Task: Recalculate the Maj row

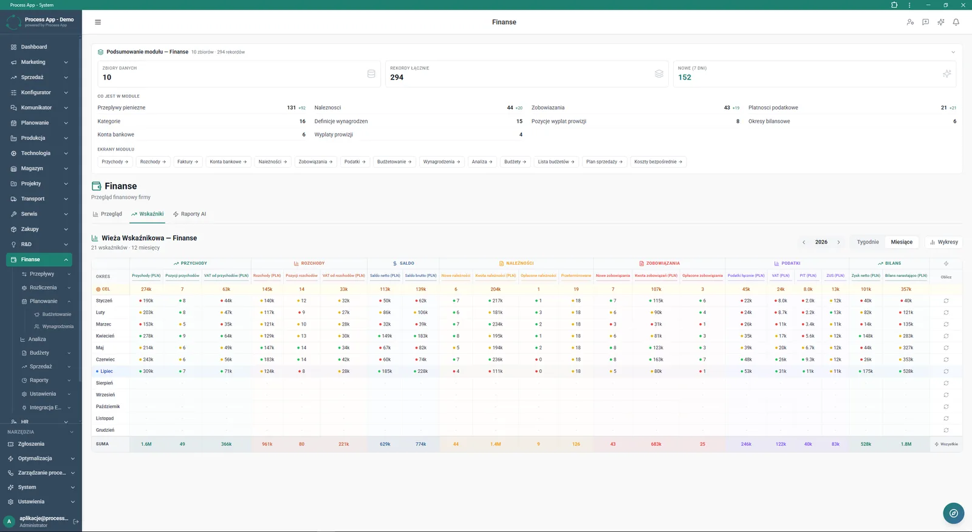Action: coord(946,348)
